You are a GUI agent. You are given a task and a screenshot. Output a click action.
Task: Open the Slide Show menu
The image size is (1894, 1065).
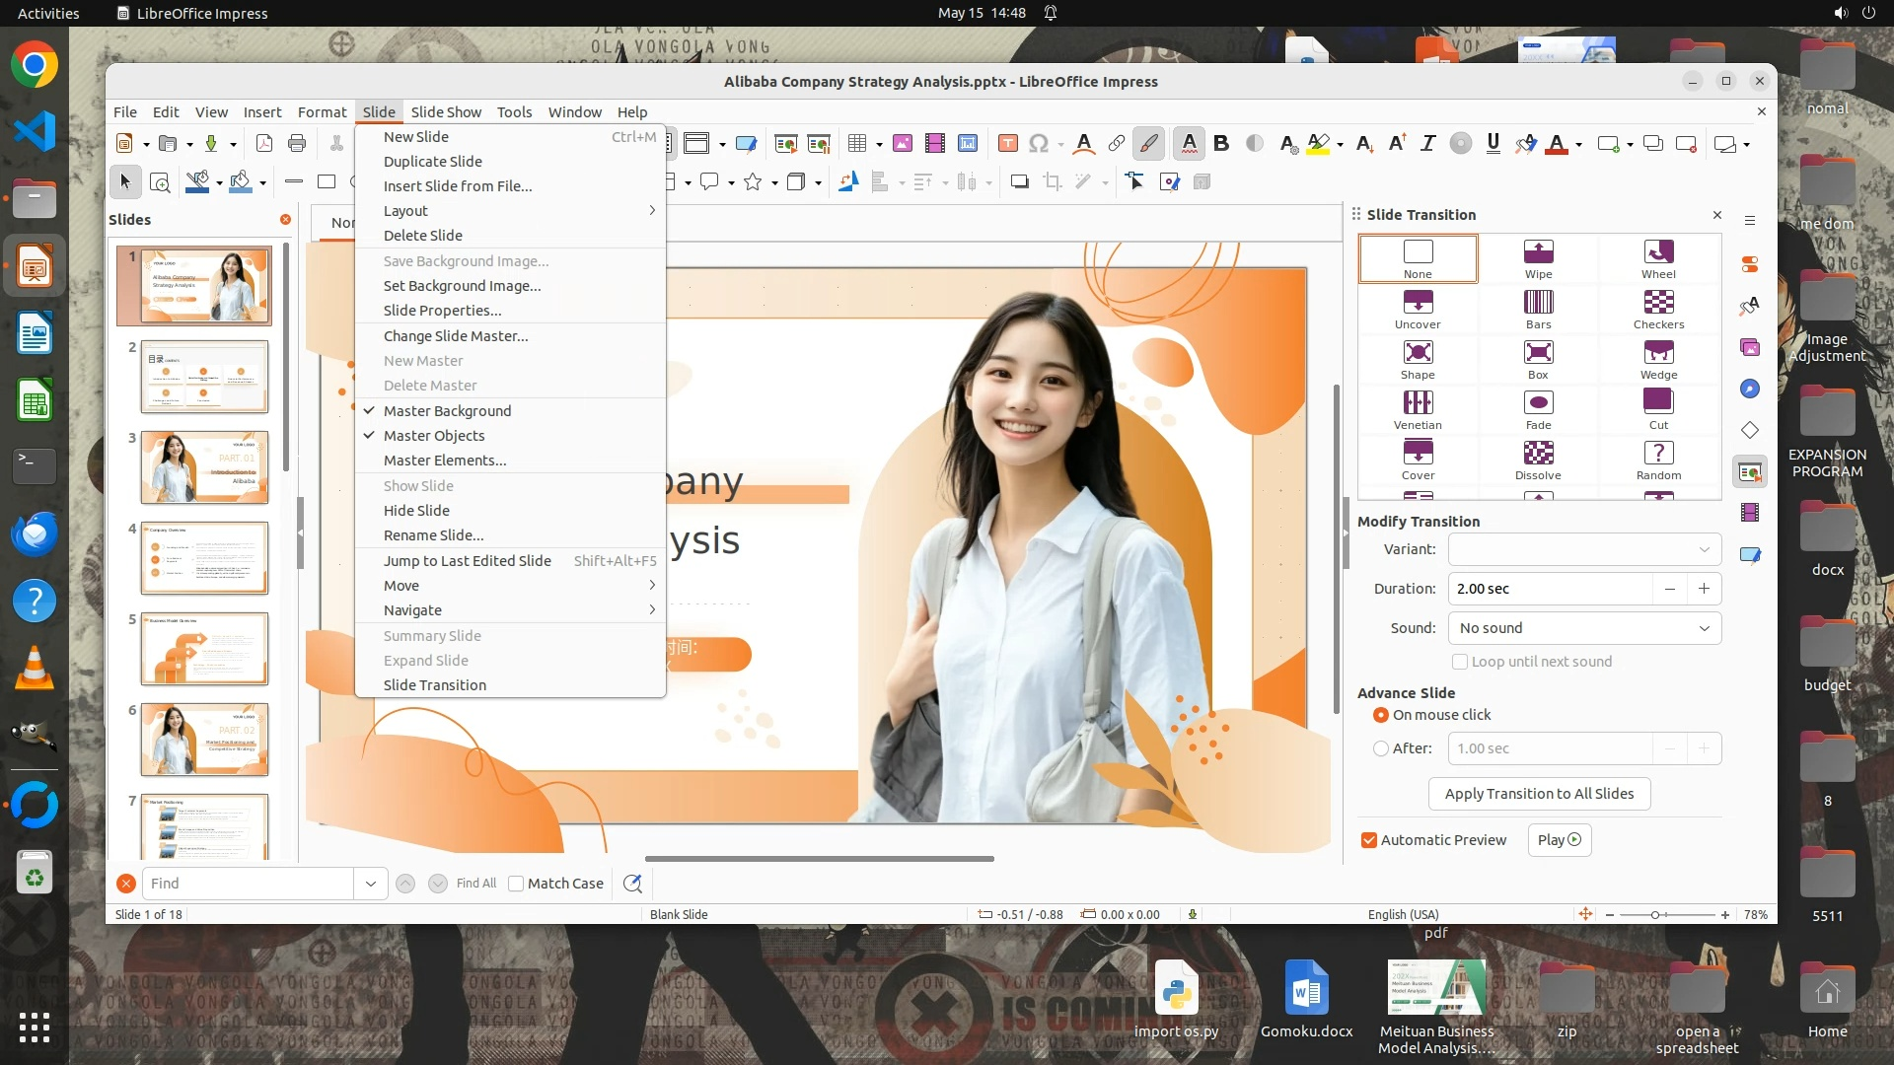pos(446,112)
